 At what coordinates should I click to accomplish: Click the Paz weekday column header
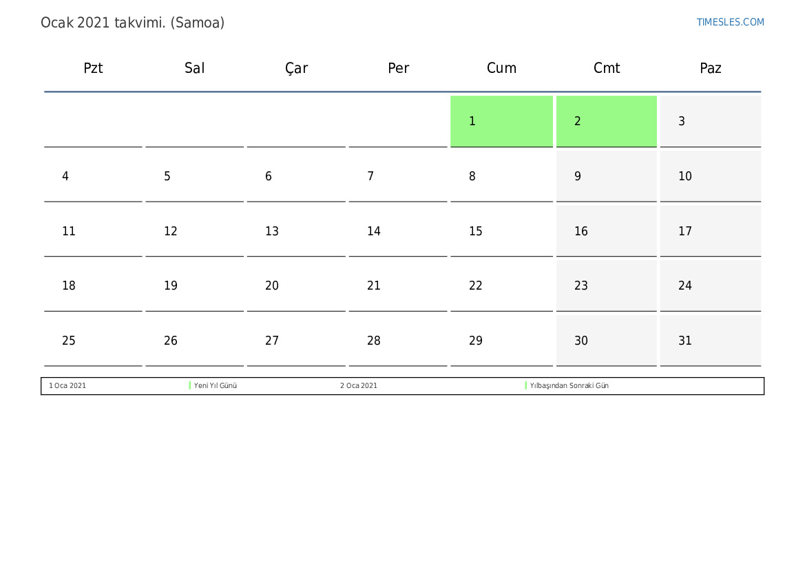click(x=710, y=68)
